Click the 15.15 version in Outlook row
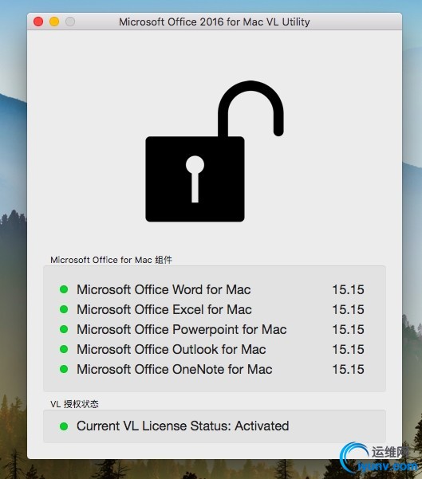The width and height of the screenshot is (422, 479). point(349,349)
